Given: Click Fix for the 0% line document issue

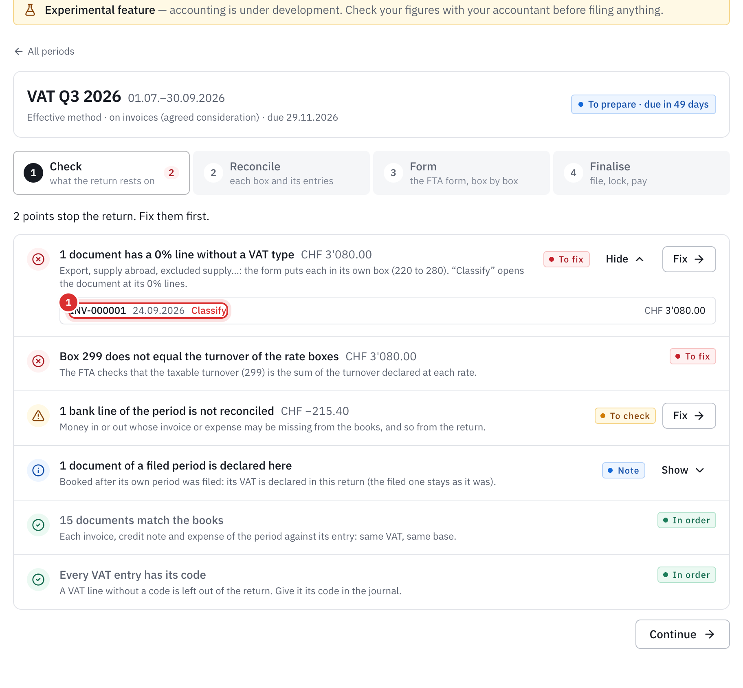Looking at the screenshot, I should 689,259.
